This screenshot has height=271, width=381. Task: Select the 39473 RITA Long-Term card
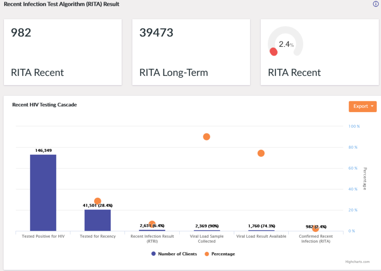pos(191,52)
